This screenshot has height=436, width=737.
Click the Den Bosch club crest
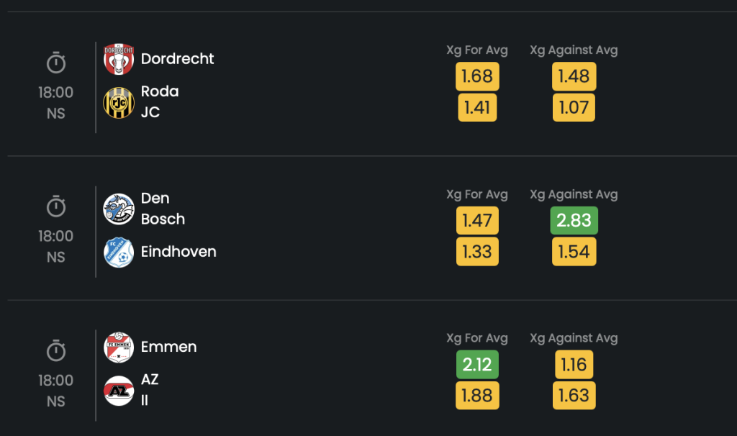pyautogui.click(x=119, y=209)
